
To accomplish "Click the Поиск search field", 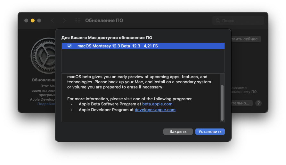I will [x=238, y=21].
